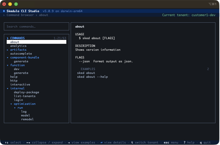Image resolution: width=220 pixels, height=145 pixels.
Task: Minimize the window with the yellow button
Action: point(10,4)
